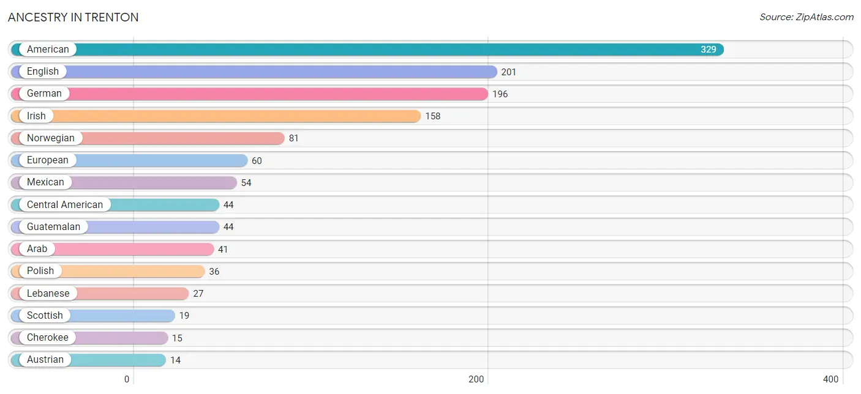The image size is (861, 394).
Task: Click the European blue bar
Action: pyautogui.click(x=129, y=160)
